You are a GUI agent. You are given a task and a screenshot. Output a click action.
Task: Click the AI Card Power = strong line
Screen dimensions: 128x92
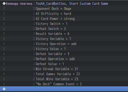click(64, 19)
